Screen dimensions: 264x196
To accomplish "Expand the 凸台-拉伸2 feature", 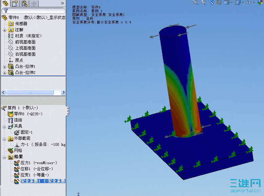I will 4,73.
